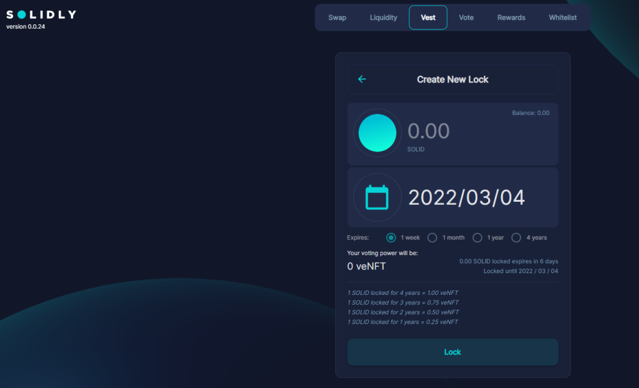
Task: Go to the Vote tab
Action: click(x=466, y=17)
